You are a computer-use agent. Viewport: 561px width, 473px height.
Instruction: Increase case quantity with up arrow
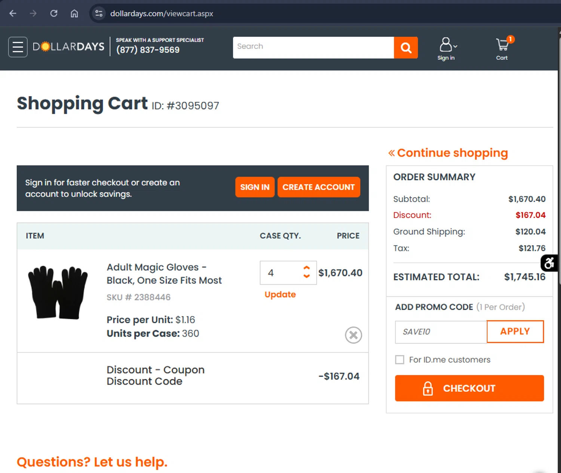click(307, 268)
